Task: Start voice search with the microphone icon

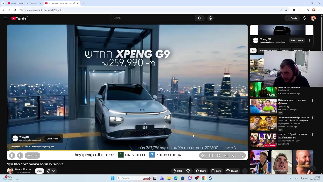Action: pyautogui.click(x=210, y=18)
